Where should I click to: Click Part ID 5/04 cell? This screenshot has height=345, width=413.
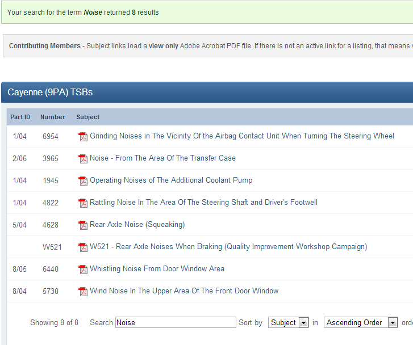click(x=19, y=225)
